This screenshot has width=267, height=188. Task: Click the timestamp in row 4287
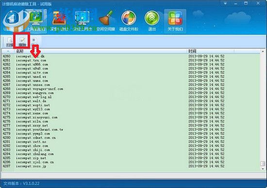pyautogui.click(x=206, y=166)
